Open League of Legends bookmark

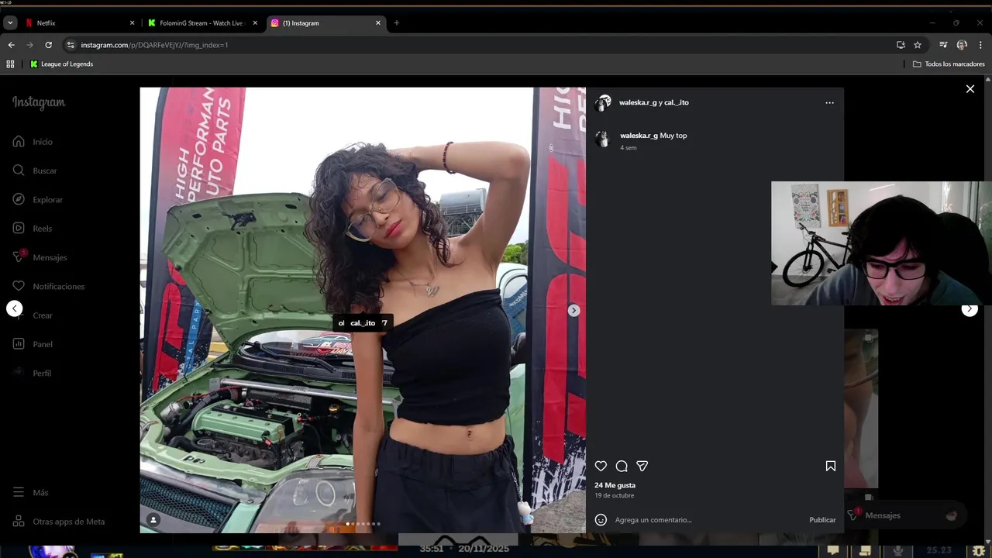click(61, 64)
